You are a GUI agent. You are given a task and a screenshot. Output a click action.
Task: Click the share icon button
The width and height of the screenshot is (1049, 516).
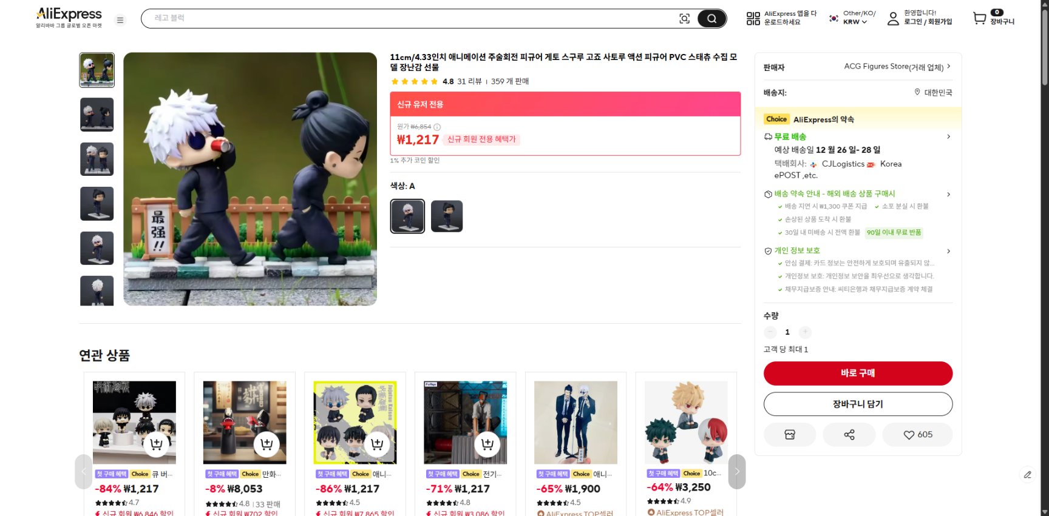pyautogui.click(x=849, y=435)
